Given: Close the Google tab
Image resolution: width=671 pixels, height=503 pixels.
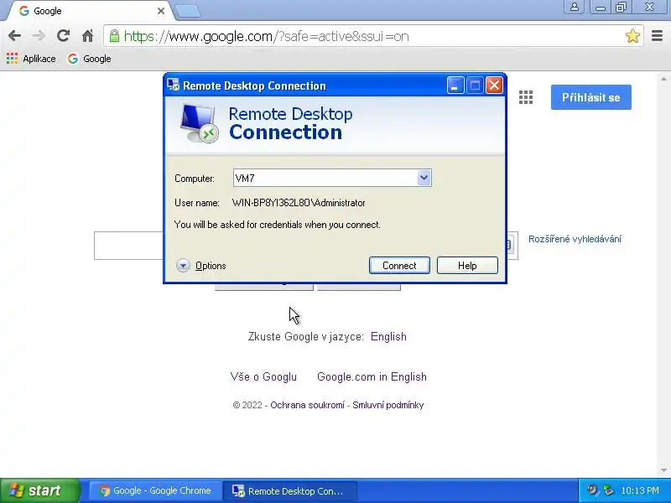Looking at the screenshot, I should tap(161, 11).
